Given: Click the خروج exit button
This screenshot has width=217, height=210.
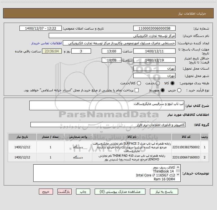Looking at the screenshot, I should pyautogui.click(x=46, y=192).
